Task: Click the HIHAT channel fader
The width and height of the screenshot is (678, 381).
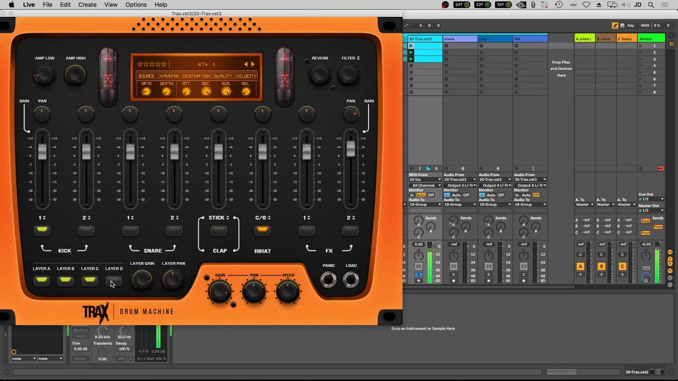Action: [x=262, y=151]
